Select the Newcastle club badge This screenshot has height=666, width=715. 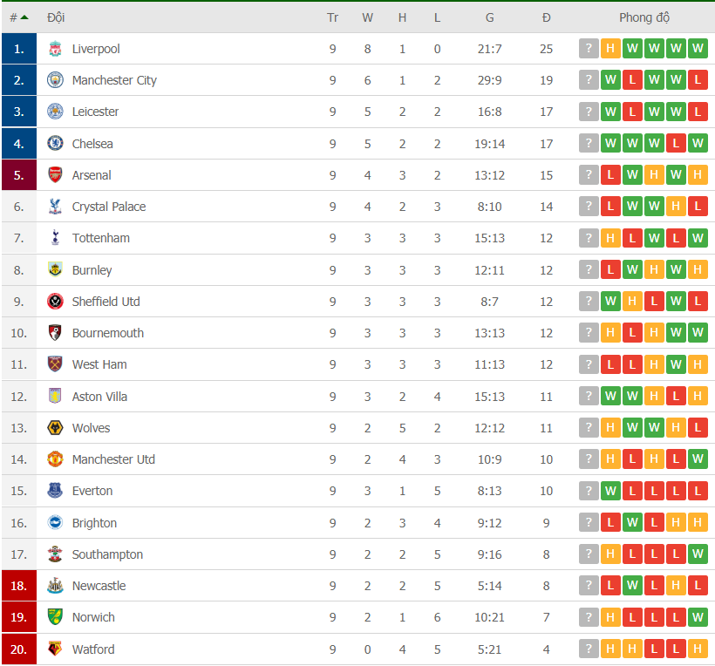coord(55,586)
